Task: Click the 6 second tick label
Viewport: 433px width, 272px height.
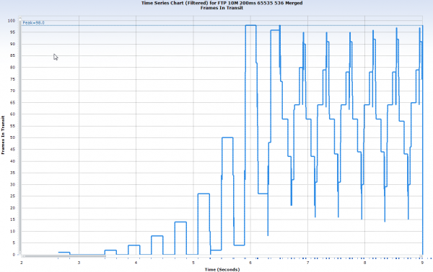Action: pyautogui.click(x=250, y=263)
